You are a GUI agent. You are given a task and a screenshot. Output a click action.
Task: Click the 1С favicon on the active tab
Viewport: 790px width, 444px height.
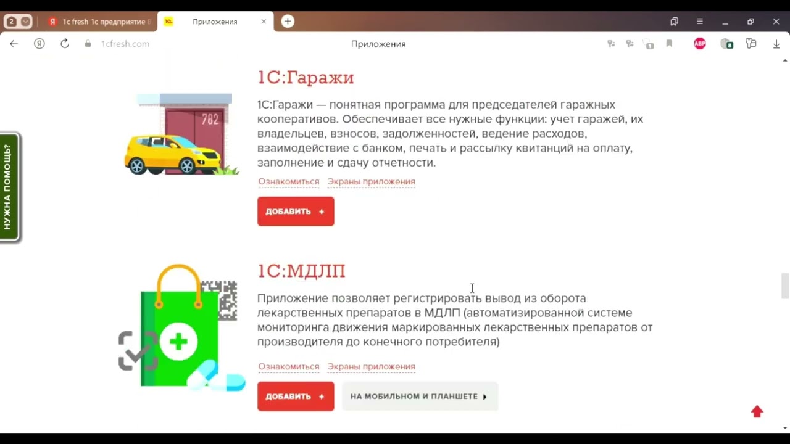pos(168,22)
